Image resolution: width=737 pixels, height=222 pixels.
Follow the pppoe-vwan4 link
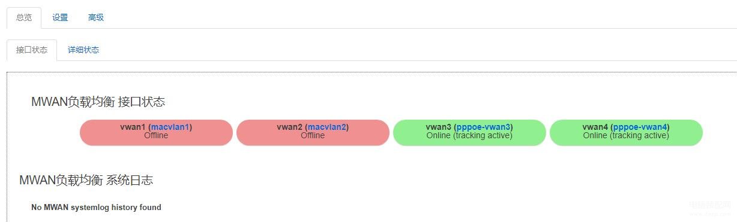tap(640, 127)
